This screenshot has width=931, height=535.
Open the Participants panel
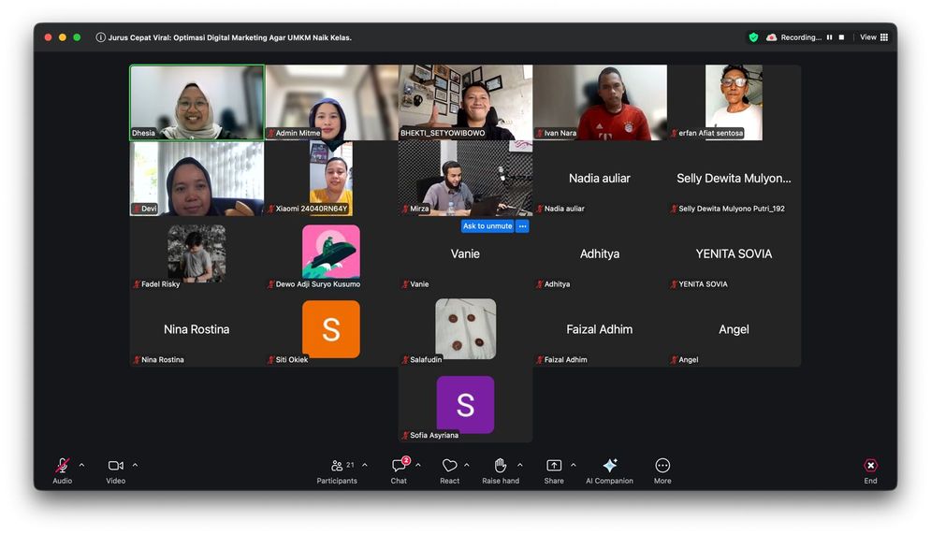(337, 466)
